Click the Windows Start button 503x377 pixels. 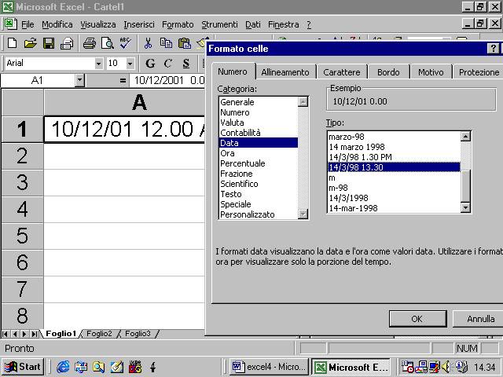click(x=23, y=367)
